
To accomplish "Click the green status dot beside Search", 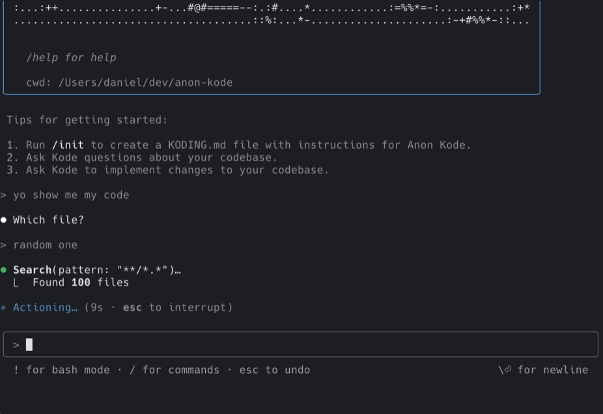I will pyautogui.click(x=3, y=270).
